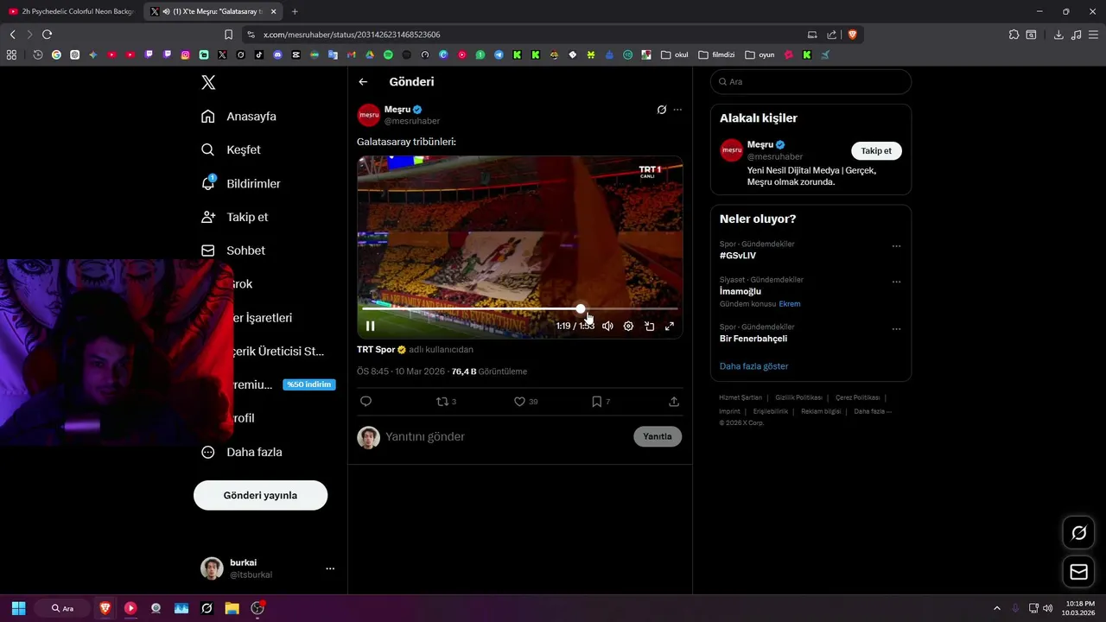Viewport: 1106px width, 622px height.
Task: Open the browser main menu
Action: (x=1094, y=35)
